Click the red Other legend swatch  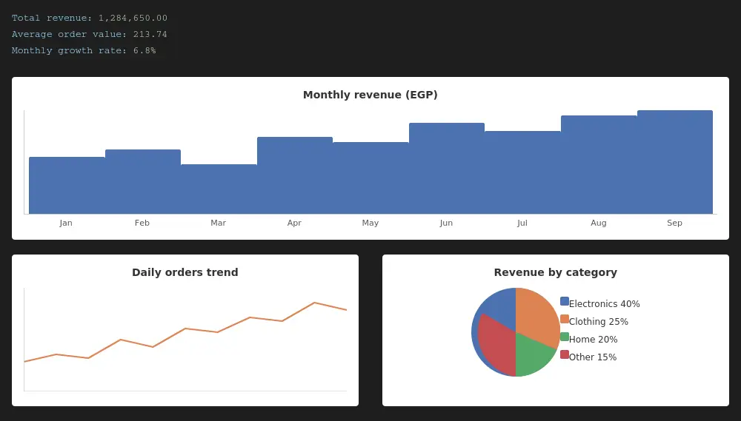[x=564, y=354]
